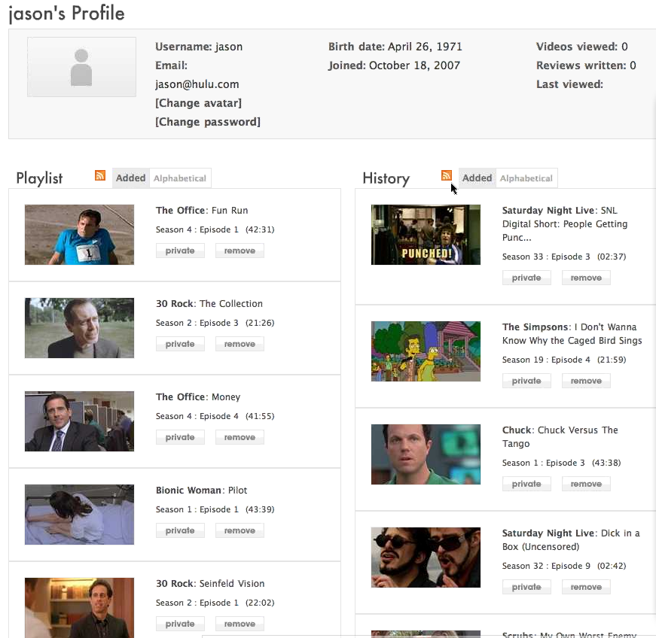Select the Added tab in History
Image resolution: width=656 pixels, height=638 pixels.
[477, 178]
